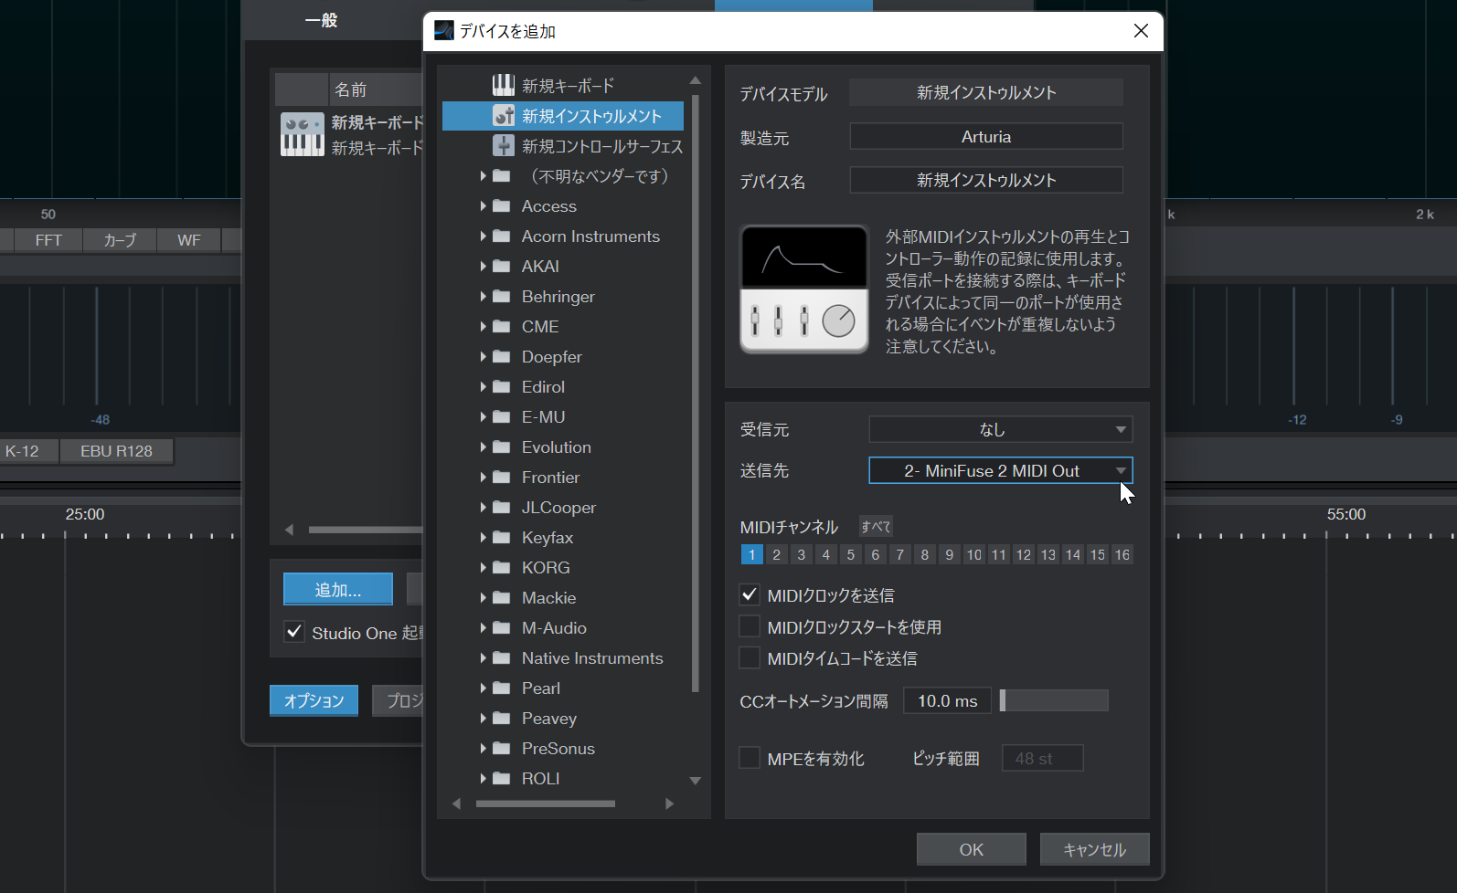Expand the Evolution vendor folder
The height and width of the screenshot is (893, 1457).
click(483, 446)
